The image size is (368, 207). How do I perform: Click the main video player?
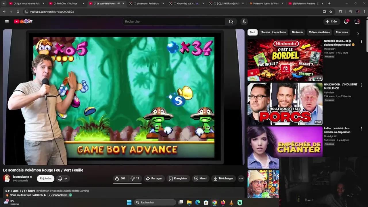124,97
